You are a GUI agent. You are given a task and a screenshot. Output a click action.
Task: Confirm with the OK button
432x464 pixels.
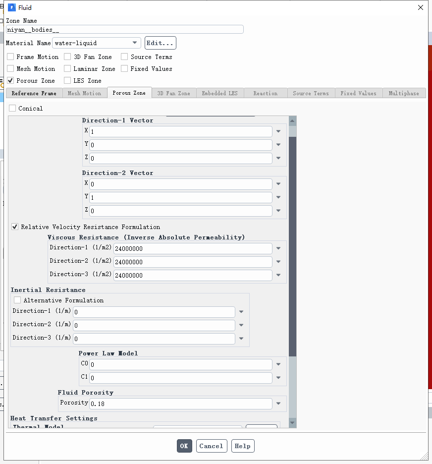click(184, 446)
